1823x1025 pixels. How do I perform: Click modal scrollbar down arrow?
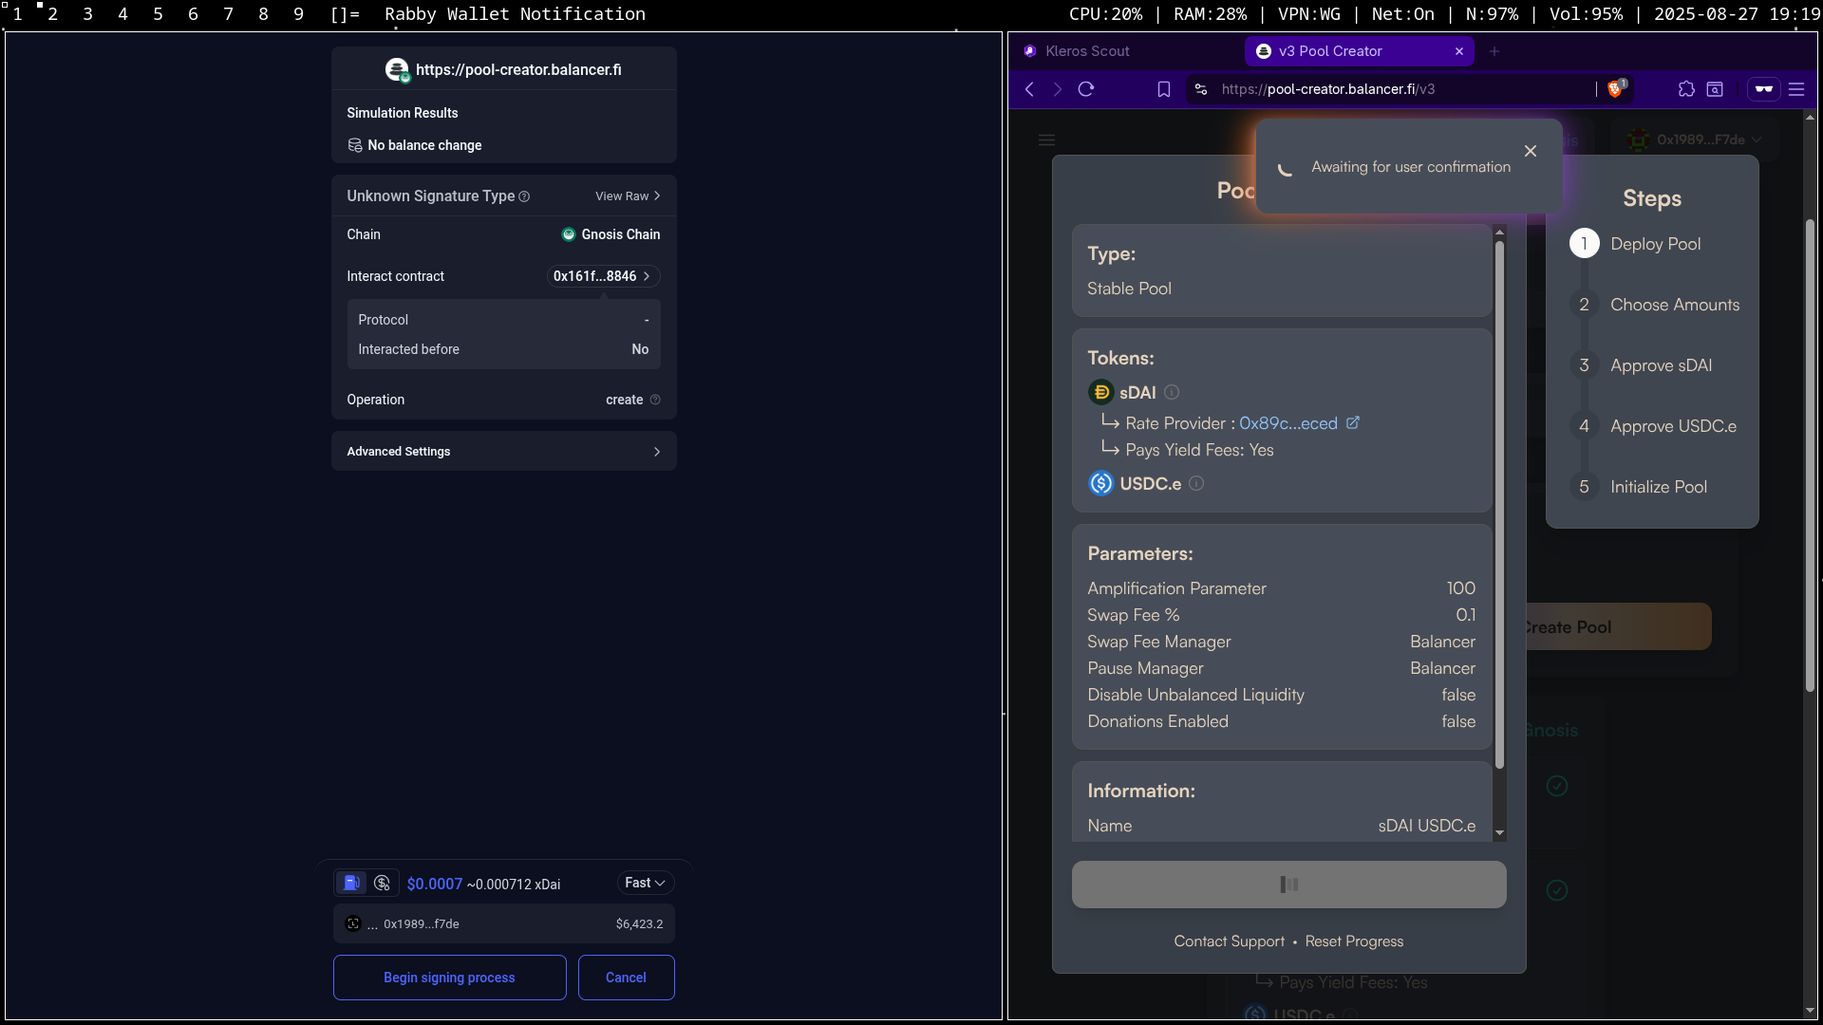(x=1500, y=833)
